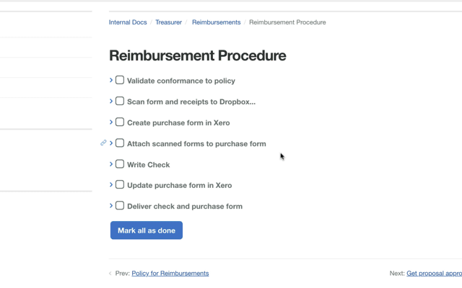Expand the Update purchase form in Xero step
This screenshot has width=462, height=288.
[111, 184]
